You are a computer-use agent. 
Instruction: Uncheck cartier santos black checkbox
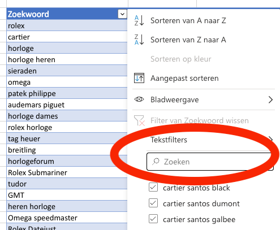[x=153, y=187]
